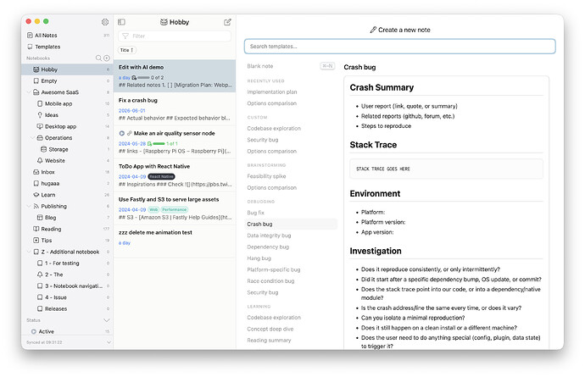Open the Title sort order dropdown
The width and height of the screenshot is (585, 377).
point(127,50)
